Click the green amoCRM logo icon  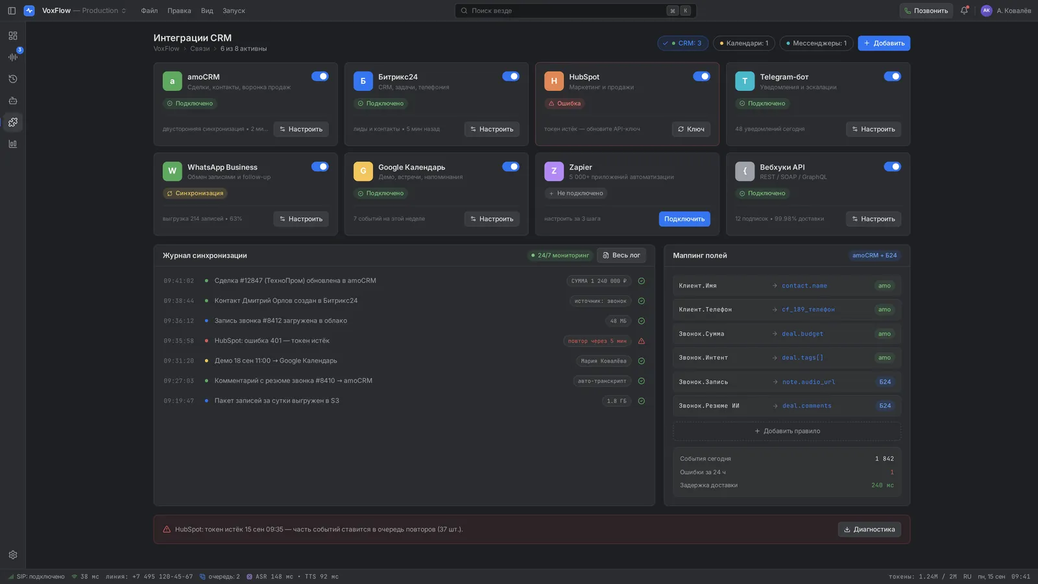pos(172,81)
